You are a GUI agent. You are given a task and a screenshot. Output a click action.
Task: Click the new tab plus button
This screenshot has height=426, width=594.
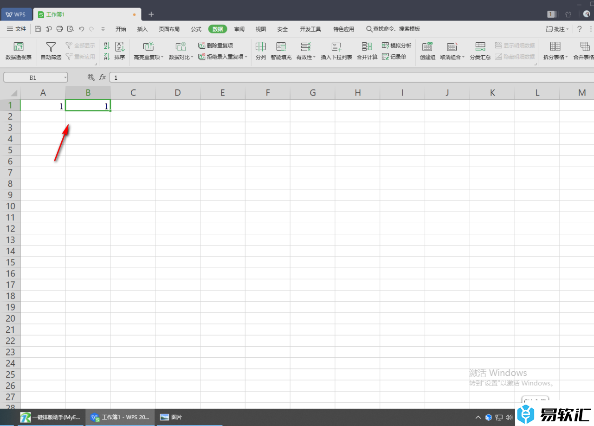151,14
